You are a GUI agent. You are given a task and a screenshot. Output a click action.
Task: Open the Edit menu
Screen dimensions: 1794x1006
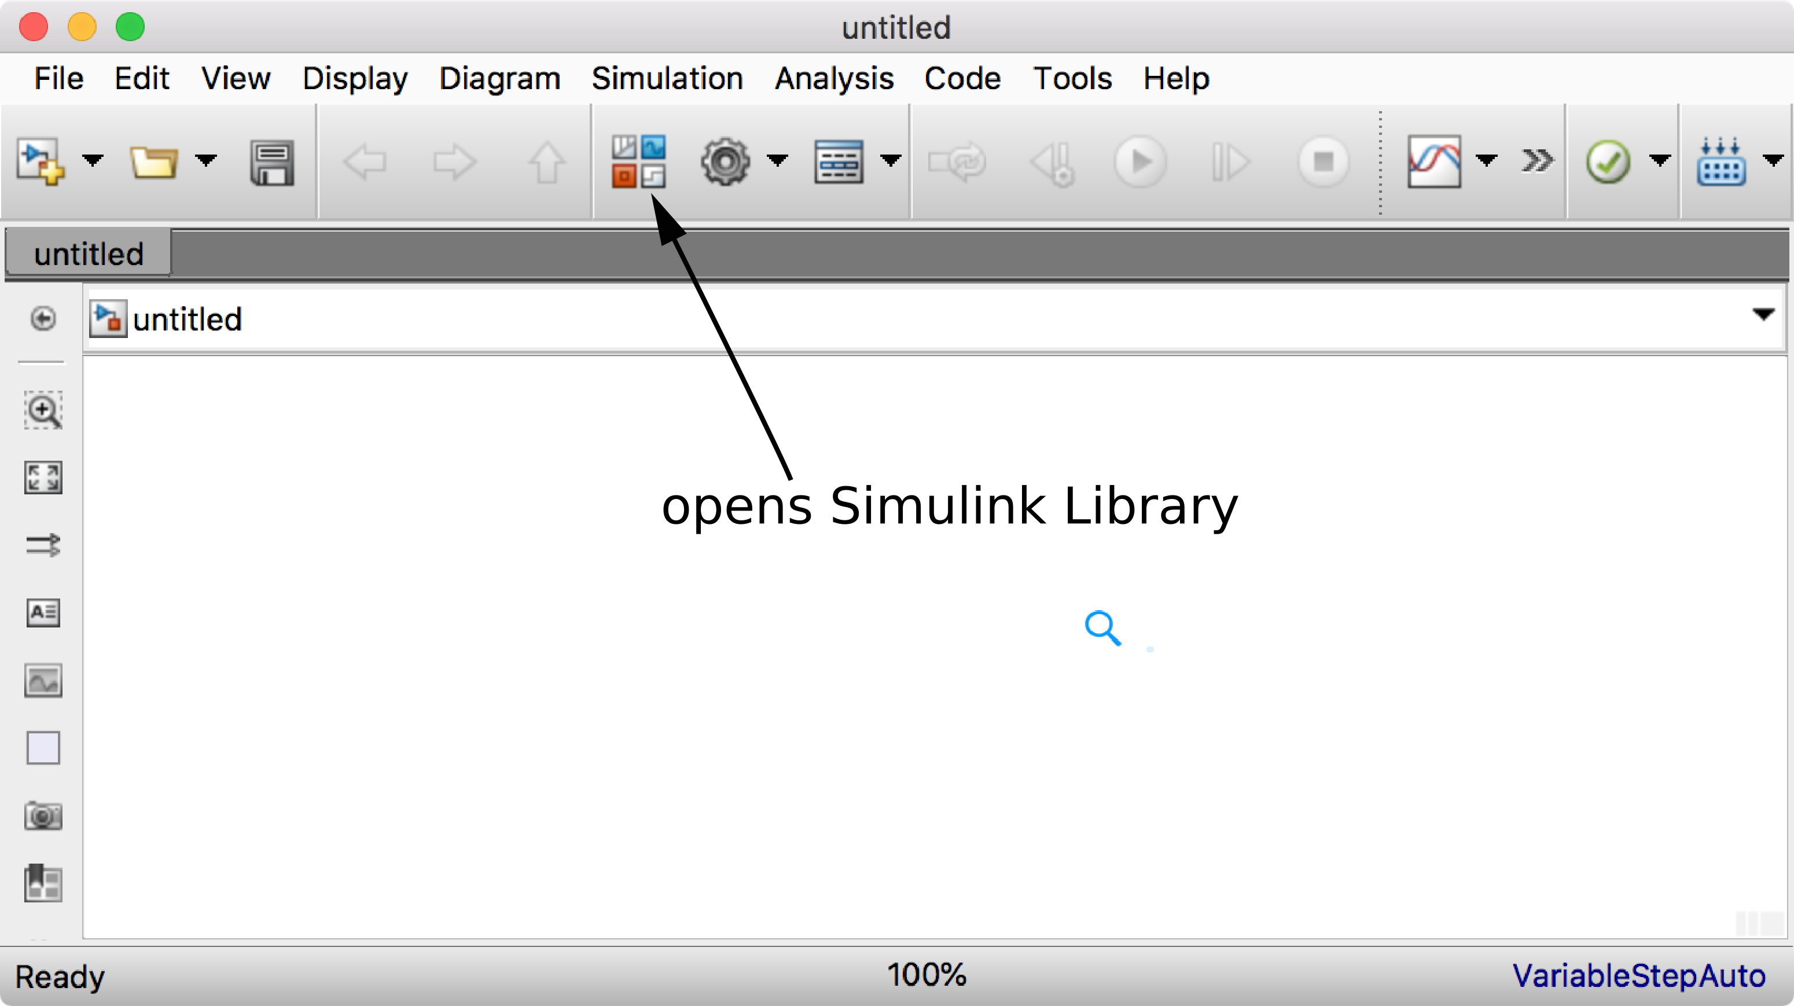pyautogui.click(x=141, y=78)
